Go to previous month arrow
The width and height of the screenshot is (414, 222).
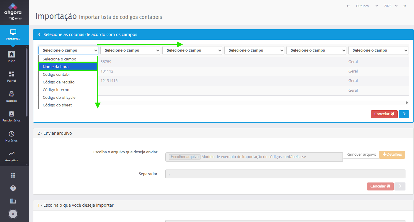pos(348,6)
